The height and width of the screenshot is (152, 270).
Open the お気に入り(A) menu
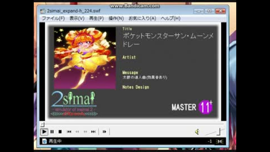coord(142,19)
